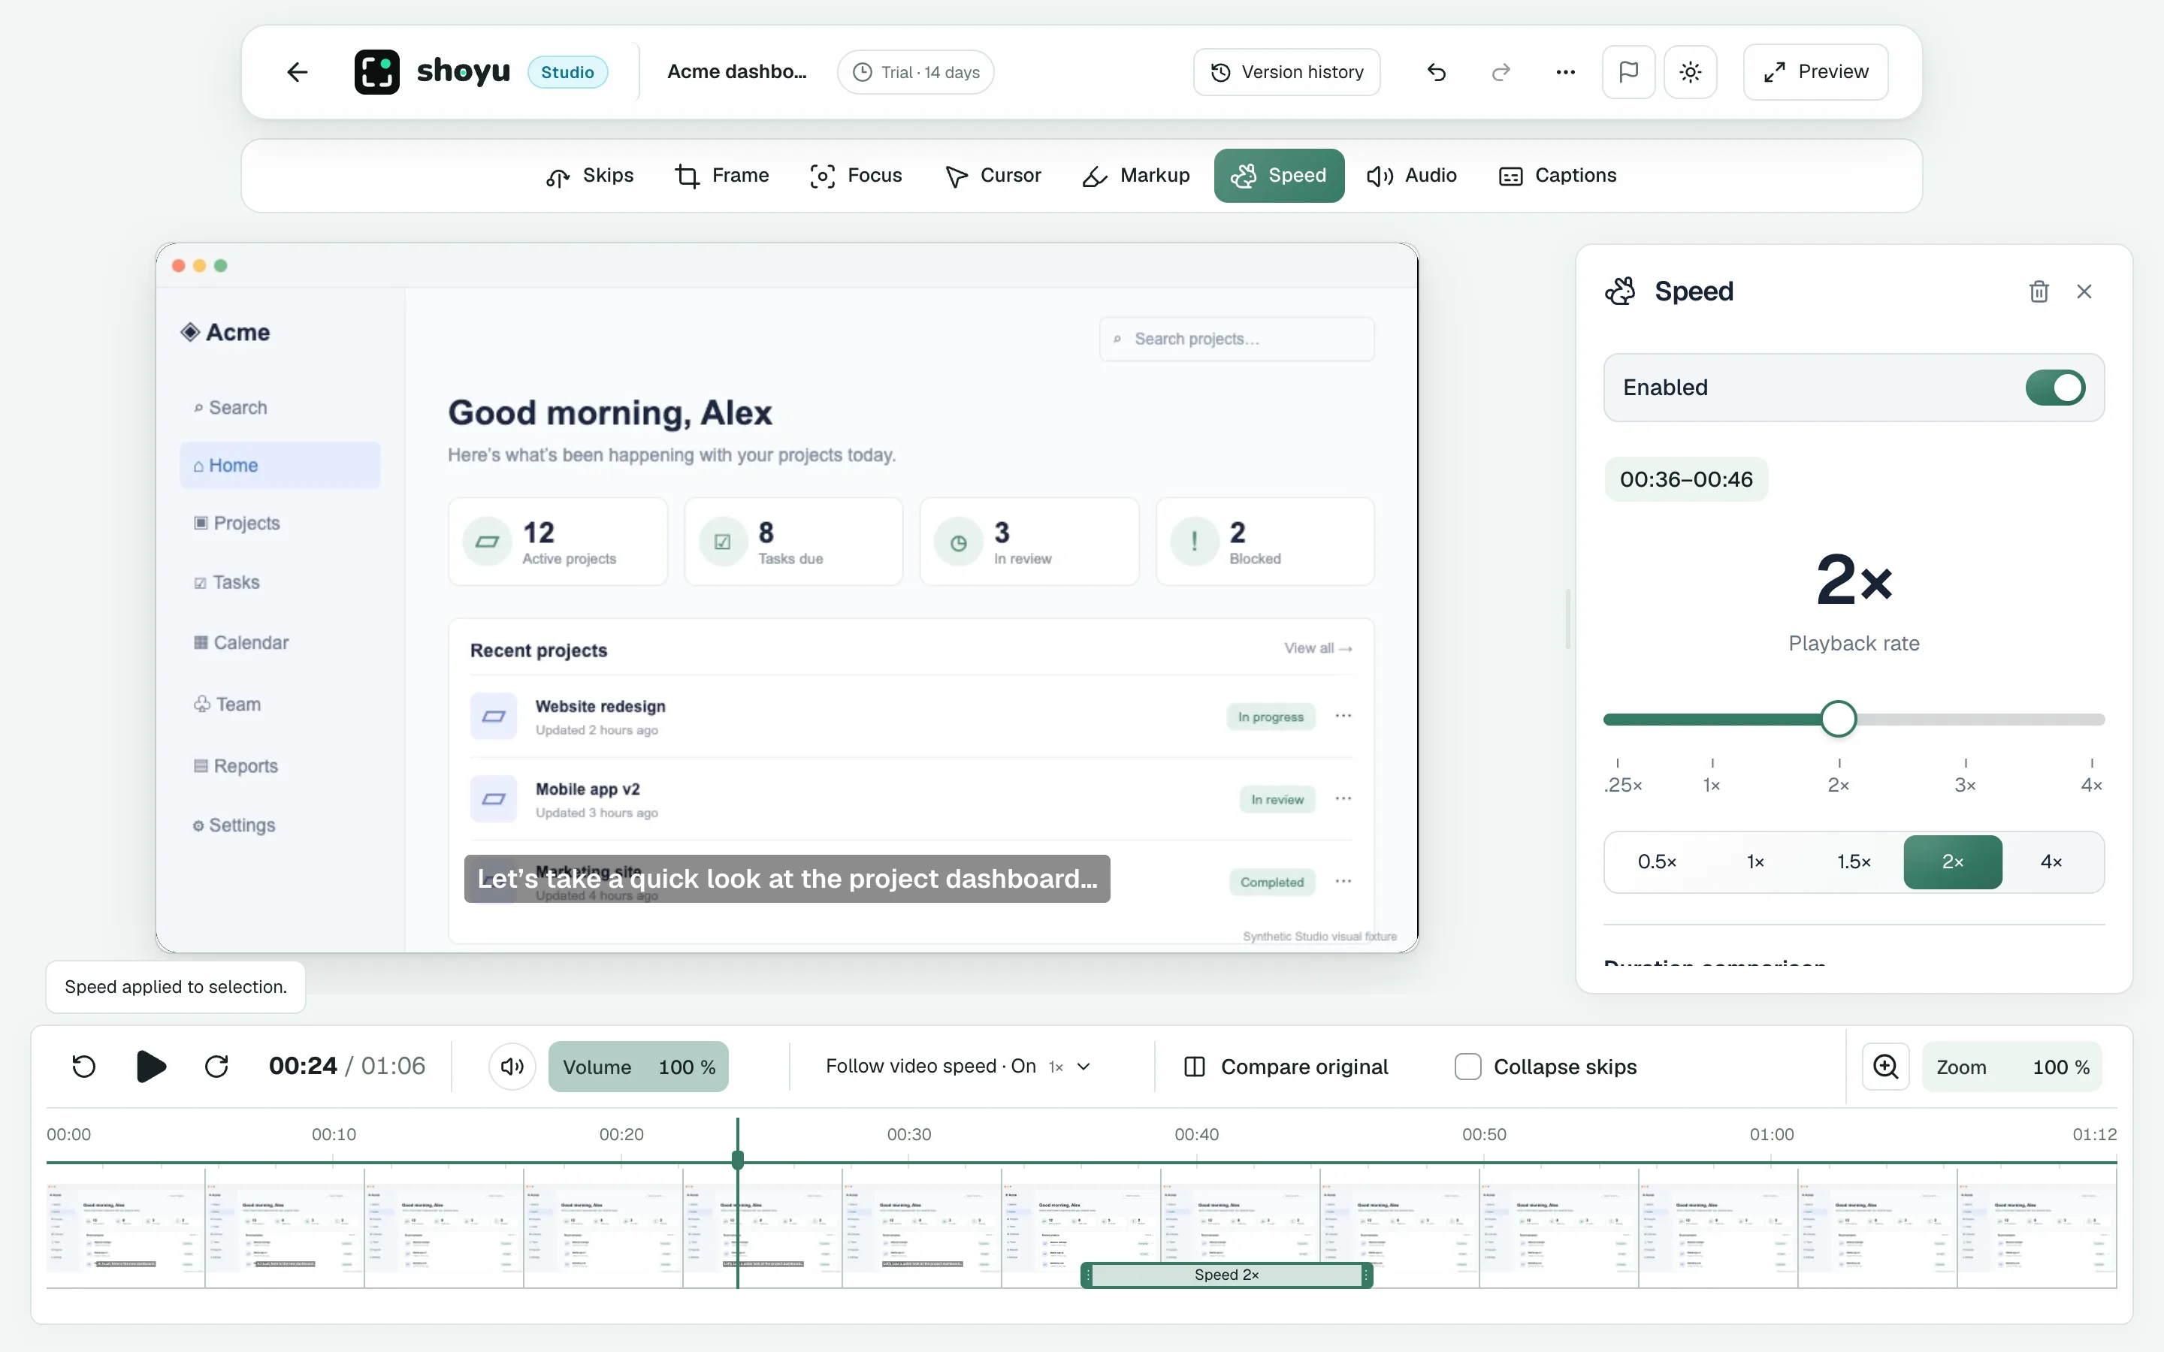Toggle light theme with sun icon

click(x=1690, y=71)
